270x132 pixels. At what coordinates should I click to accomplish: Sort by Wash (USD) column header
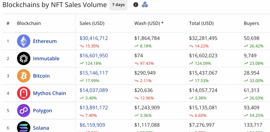coord(149,23)
